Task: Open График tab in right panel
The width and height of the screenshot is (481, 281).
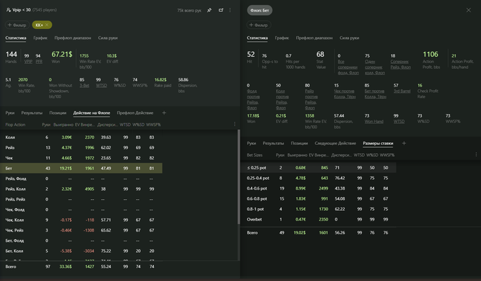Action: coord(282,38)
